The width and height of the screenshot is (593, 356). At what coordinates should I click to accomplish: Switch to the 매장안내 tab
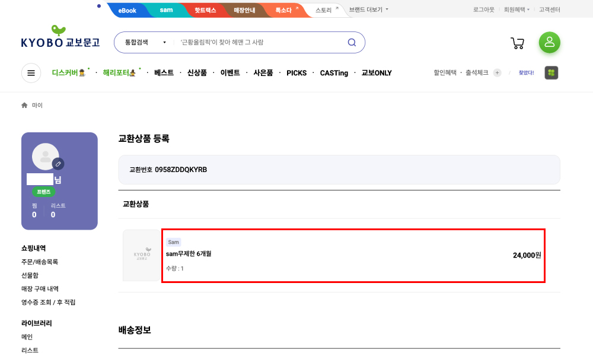pyautogui.click(x=244, y=10)
